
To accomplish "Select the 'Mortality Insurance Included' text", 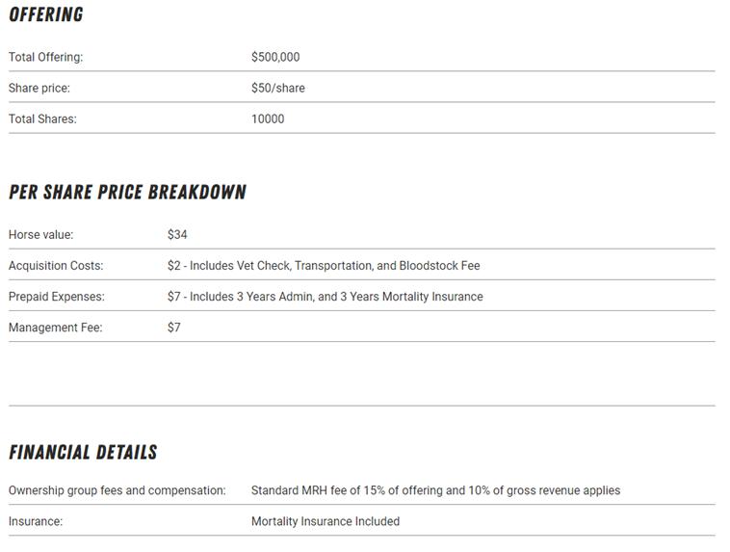I will coord(326,521).
